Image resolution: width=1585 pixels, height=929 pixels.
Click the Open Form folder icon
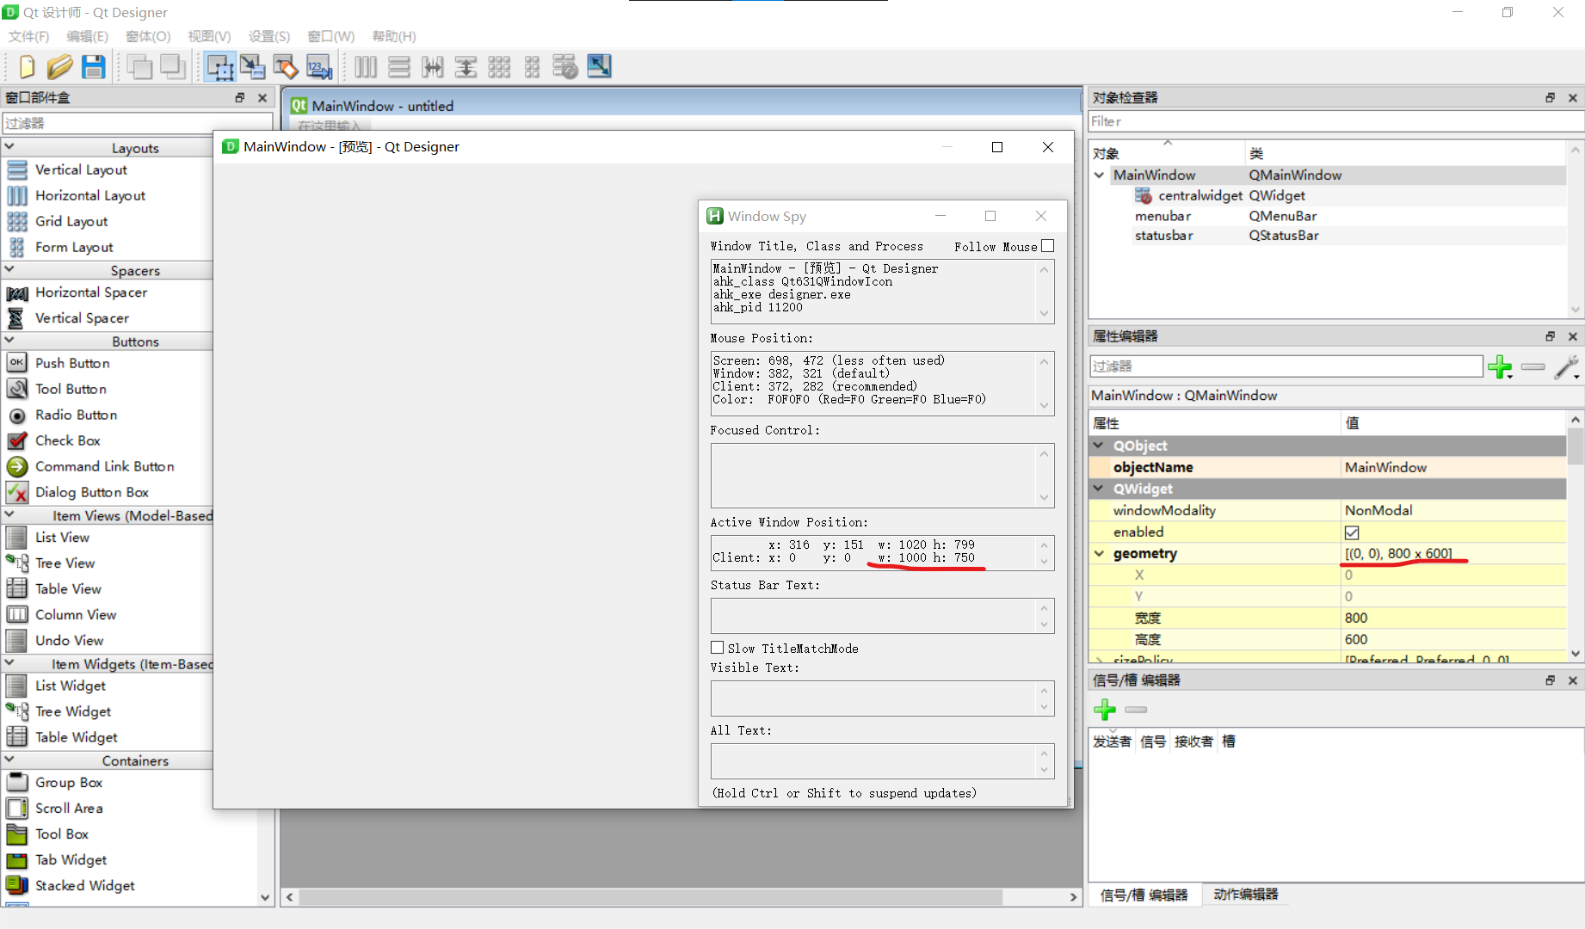pos(60,66)
